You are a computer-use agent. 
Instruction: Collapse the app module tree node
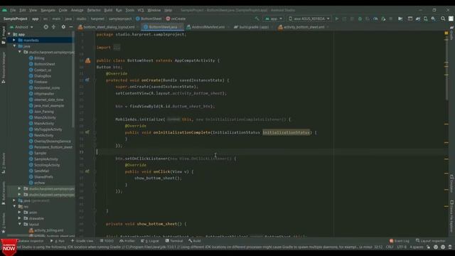click(9, 34)
